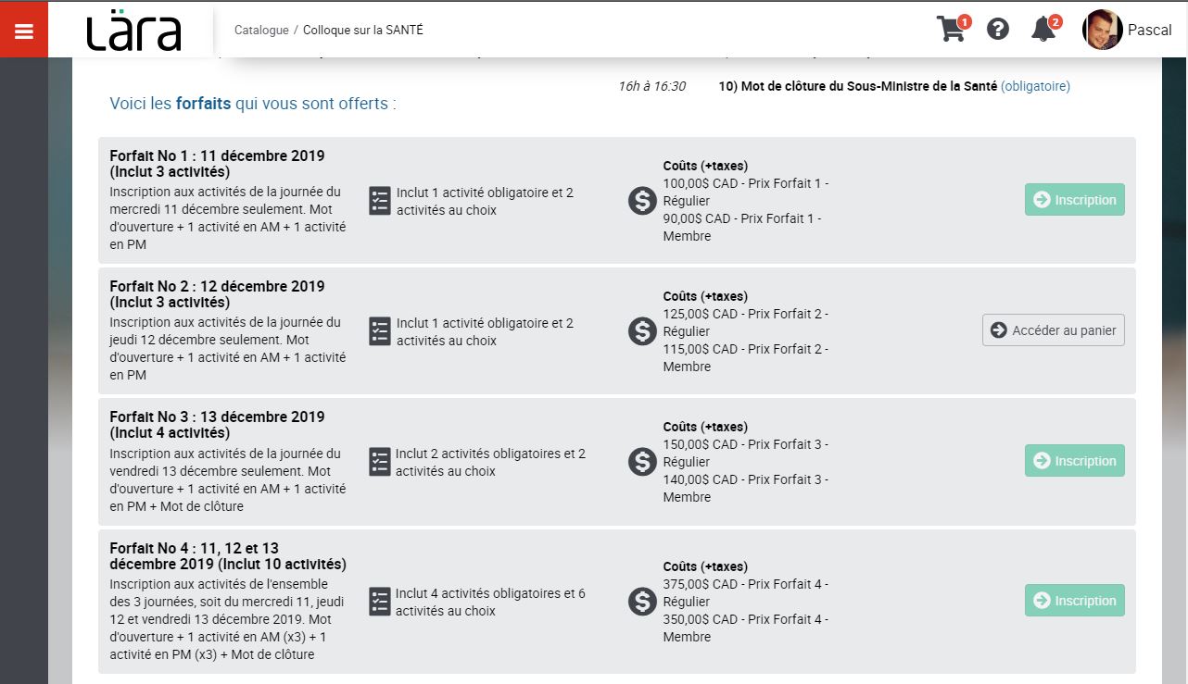1188x684 pixels.
Task: Open the shopping cart icon showing 1 item
Action: coord(951,29)
